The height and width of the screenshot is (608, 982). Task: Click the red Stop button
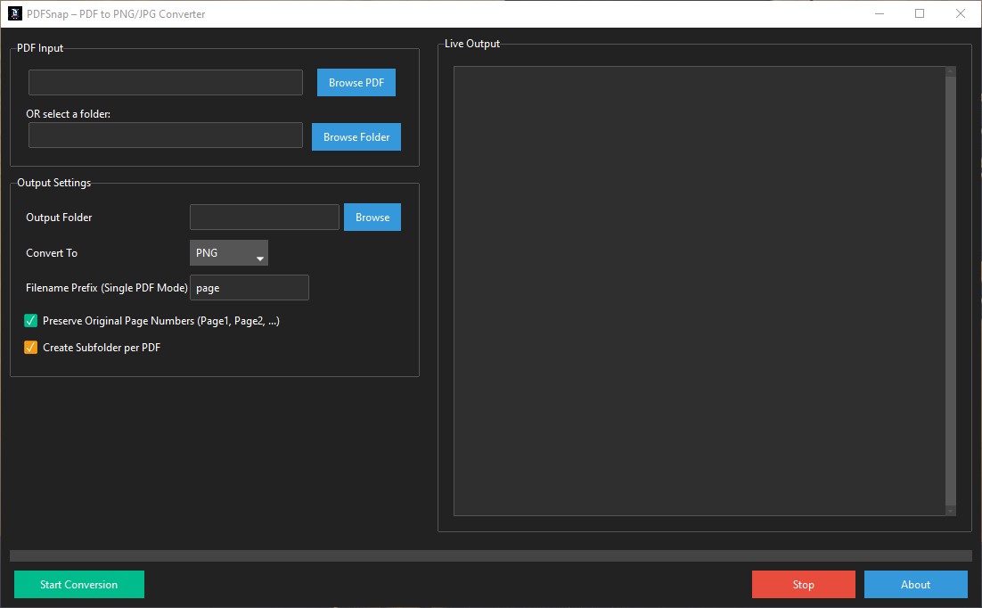803,584
